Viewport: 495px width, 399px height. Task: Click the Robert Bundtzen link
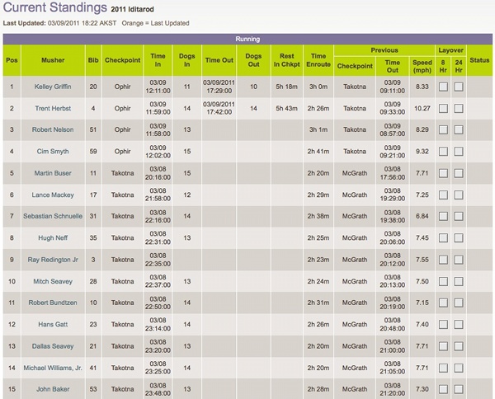(x=53, y=303)
